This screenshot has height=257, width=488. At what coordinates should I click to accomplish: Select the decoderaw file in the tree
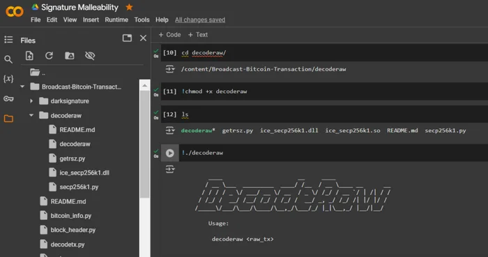coord(75,144)
